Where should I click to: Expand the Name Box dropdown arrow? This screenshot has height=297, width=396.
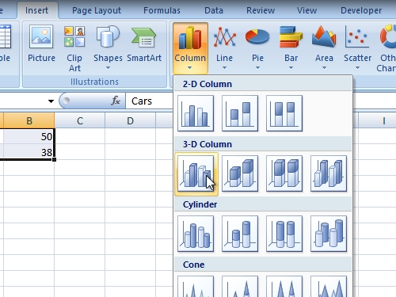click(51, 101)
